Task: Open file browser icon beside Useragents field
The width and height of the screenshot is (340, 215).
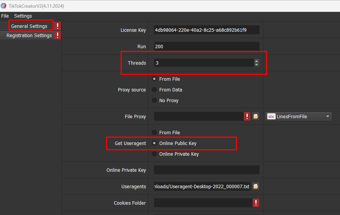Action: [256, 186]
